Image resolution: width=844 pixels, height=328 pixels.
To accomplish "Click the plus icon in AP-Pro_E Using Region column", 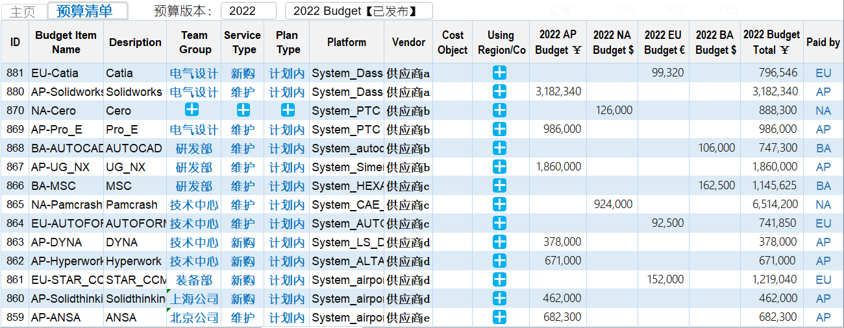I will tap(499, 130).
